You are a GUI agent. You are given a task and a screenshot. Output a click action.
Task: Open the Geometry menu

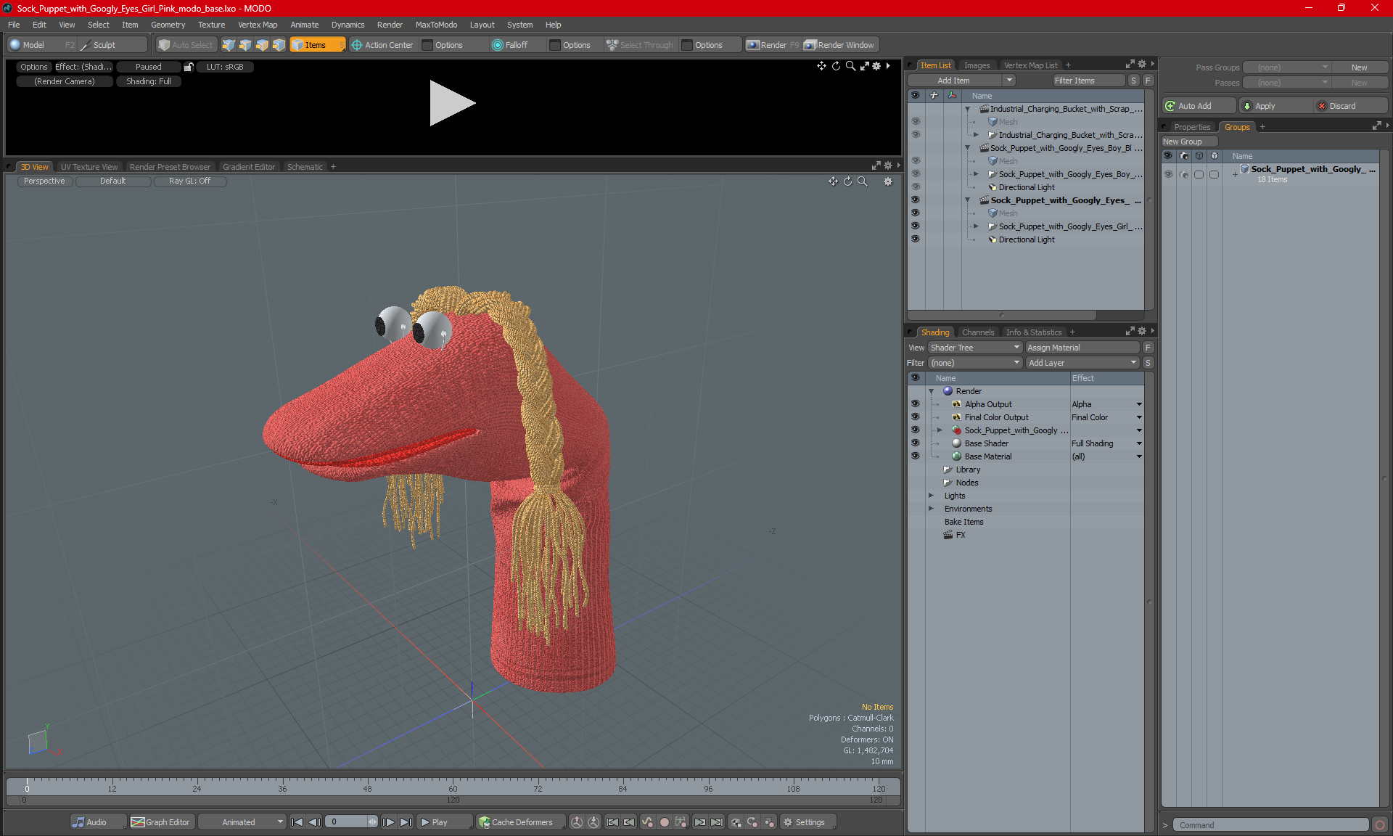[x=168, y=25]
